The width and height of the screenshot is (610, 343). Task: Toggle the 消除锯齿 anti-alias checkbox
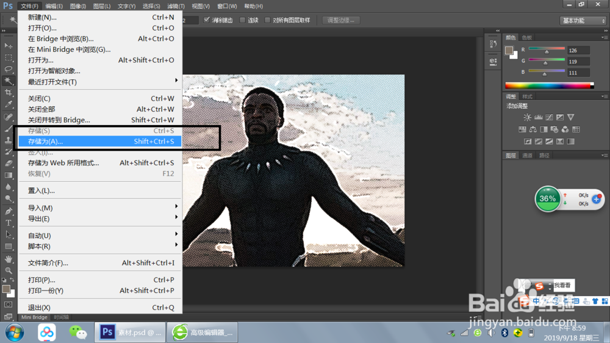point(207,20)
